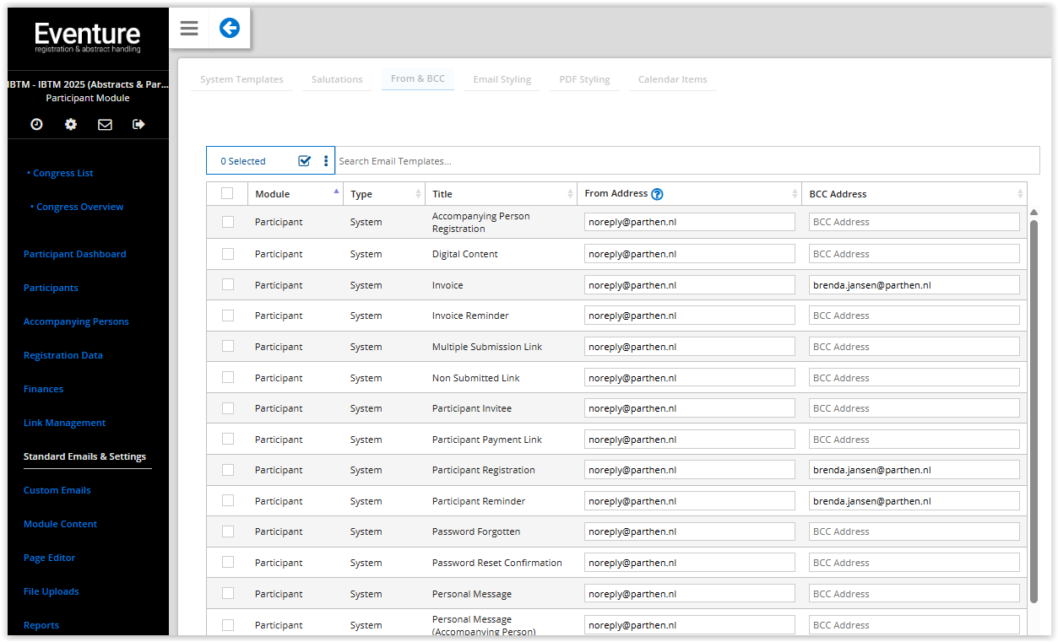Click the clock icon in sidebar
Viewport: 1058px width, 642px height.
click(36, 124)
